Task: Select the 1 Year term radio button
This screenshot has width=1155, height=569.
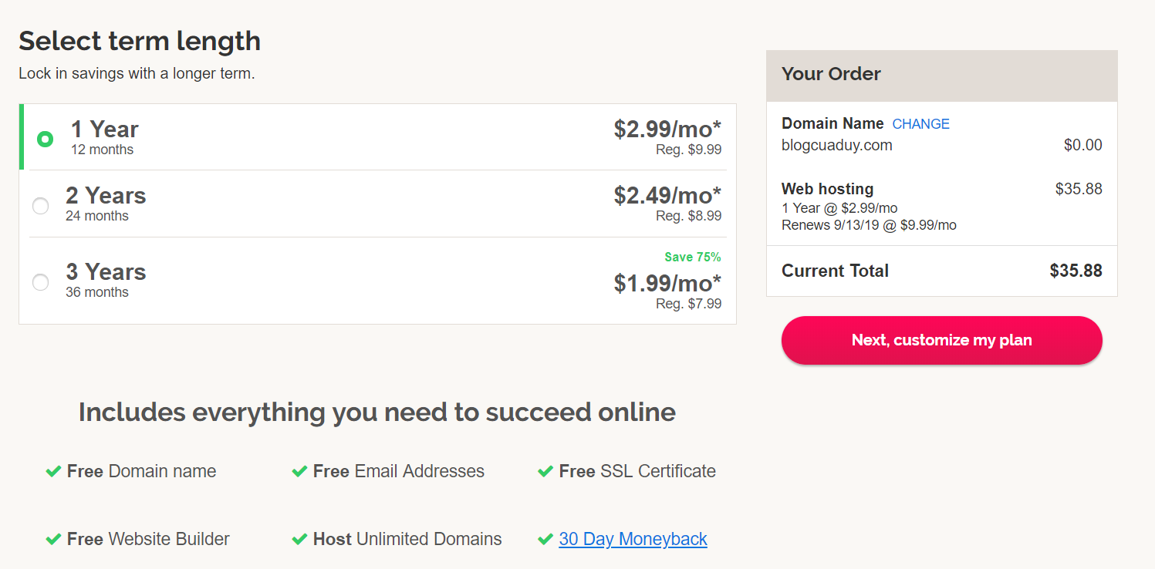Action: [46, 140]
